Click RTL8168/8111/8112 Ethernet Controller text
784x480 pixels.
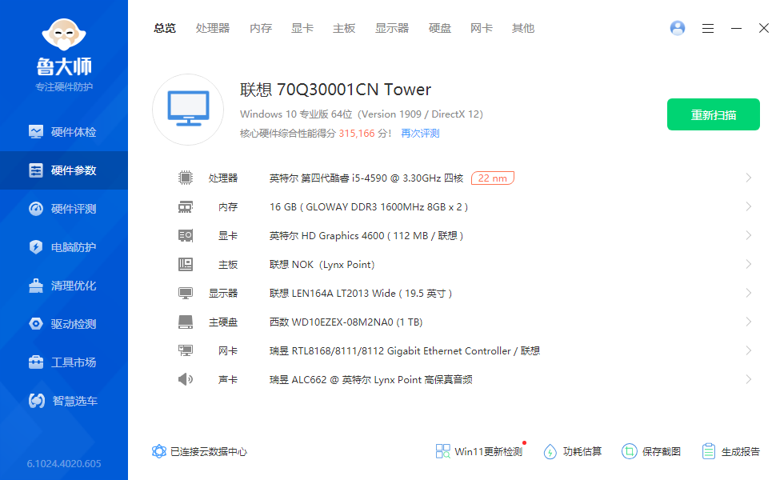405,351
